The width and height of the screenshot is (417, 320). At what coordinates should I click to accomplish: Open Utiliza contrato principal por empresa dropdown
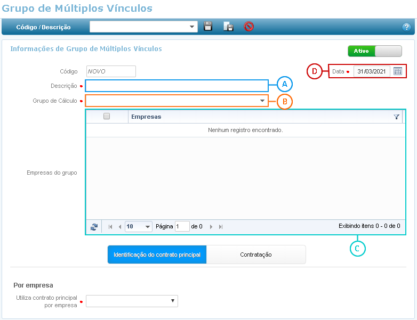tap(132, 301)
